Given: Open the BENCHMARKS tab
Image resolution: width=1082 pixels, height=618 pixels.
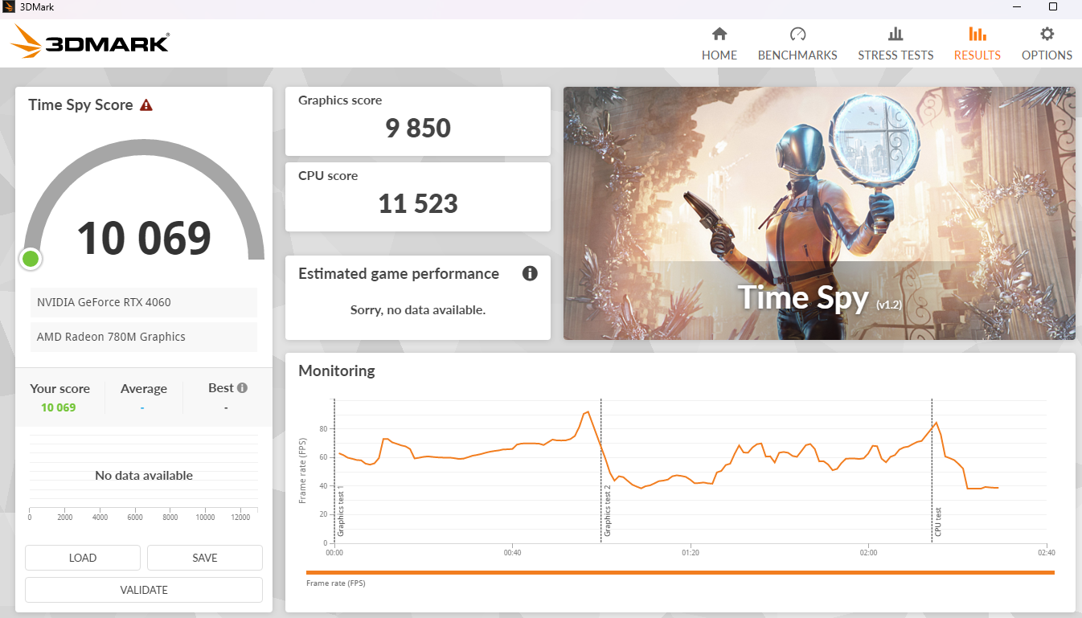Looking at the screenshot, I should tap(797, 43).
